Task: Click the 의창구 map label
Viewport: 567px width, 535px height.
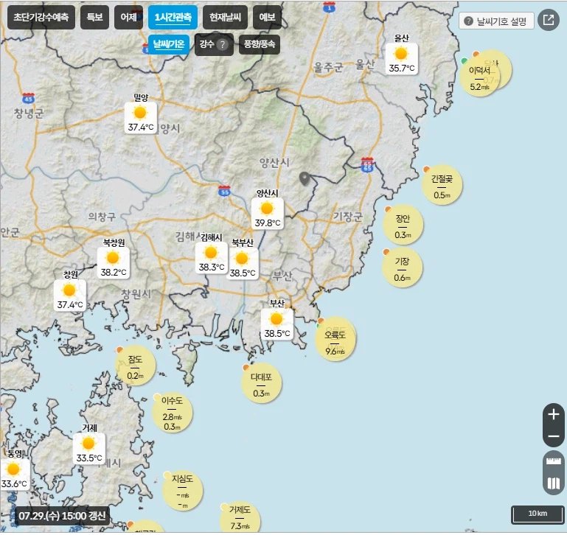Action: pyautogui.click(x=102, y=217)
